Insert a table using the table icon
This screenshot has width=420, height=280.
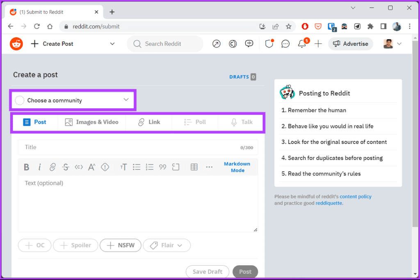click(x=194, y=167)
